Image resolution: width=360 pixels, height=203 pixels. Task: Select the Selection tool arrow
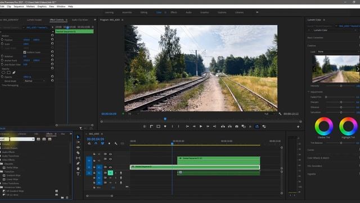[x=78, y=137]
